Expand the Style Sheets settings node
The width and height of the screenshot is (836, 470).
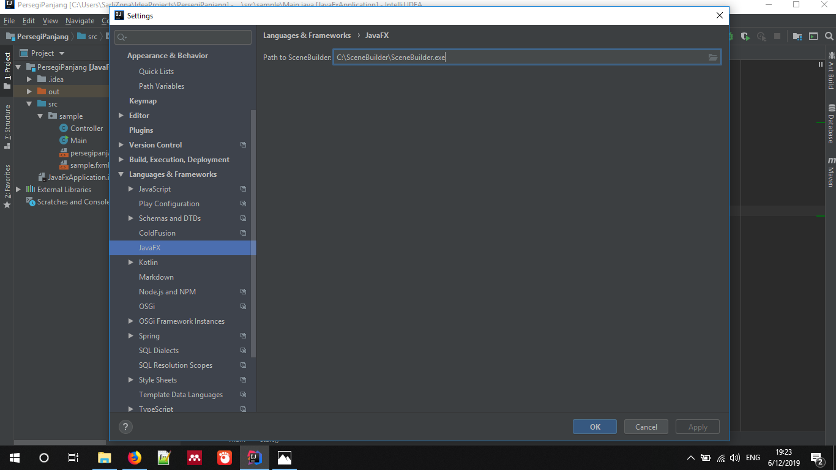pyautogui.click(x=131, y=380)
